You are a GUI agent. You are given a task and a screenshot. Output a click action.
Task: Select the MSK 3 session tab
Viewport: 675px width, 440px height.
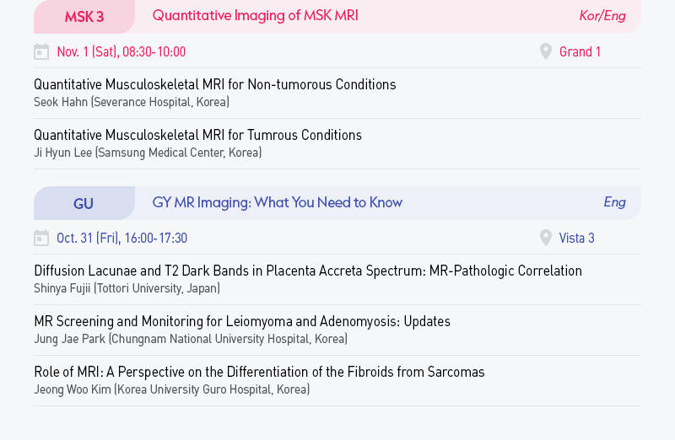[x=84, y=16]
